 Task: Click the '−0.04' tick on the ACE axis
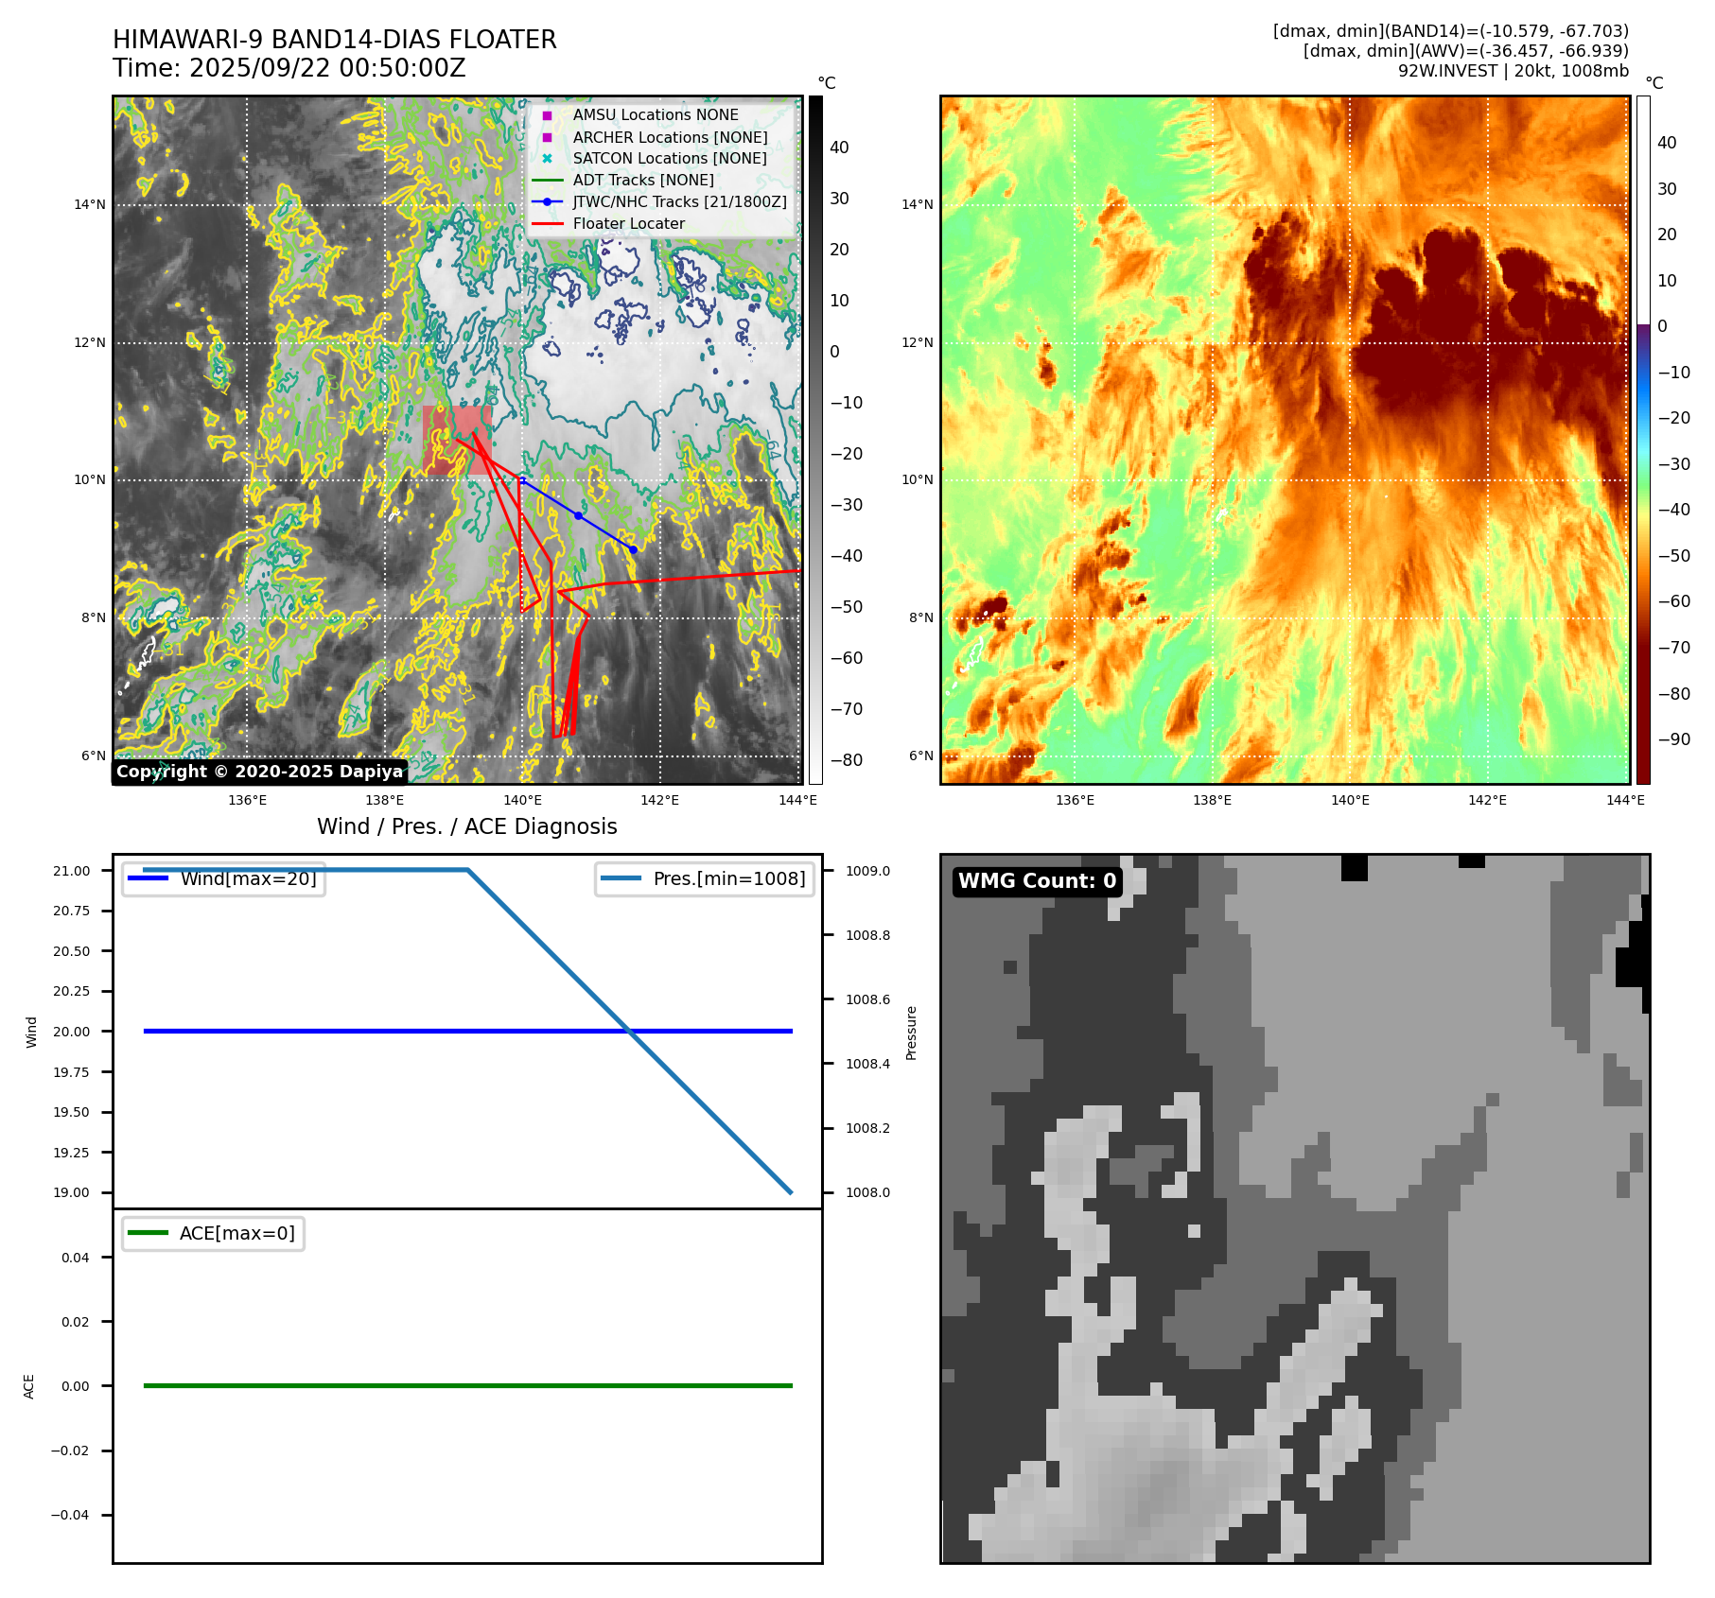pos(70,1515)
